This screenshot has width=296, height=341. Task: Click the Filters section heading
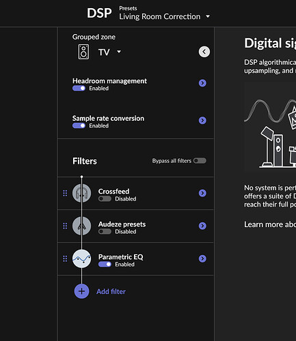tap(85, 161)
